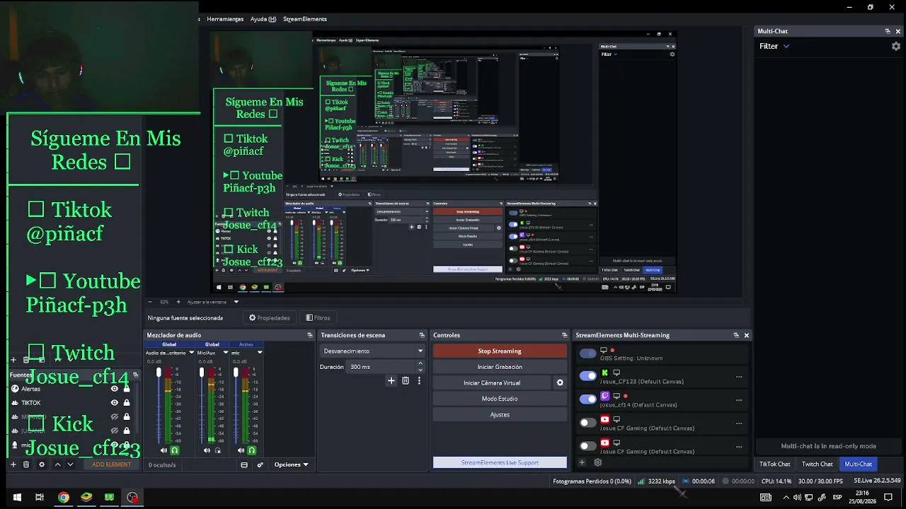Open StreamElements Live Support
This screenshot has height=509, width=906.
(x=500, y=462)
